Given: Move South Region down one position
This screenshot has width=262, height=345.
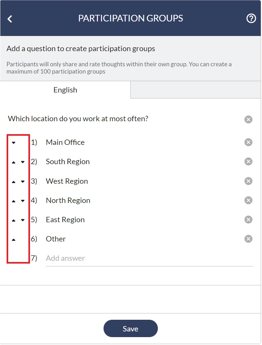Looking at the screenshot, I should coord(23,162).
